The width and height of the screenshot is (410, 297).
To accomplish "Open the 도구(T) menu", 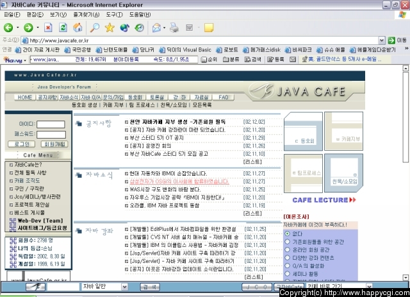I will pos(114,15).
